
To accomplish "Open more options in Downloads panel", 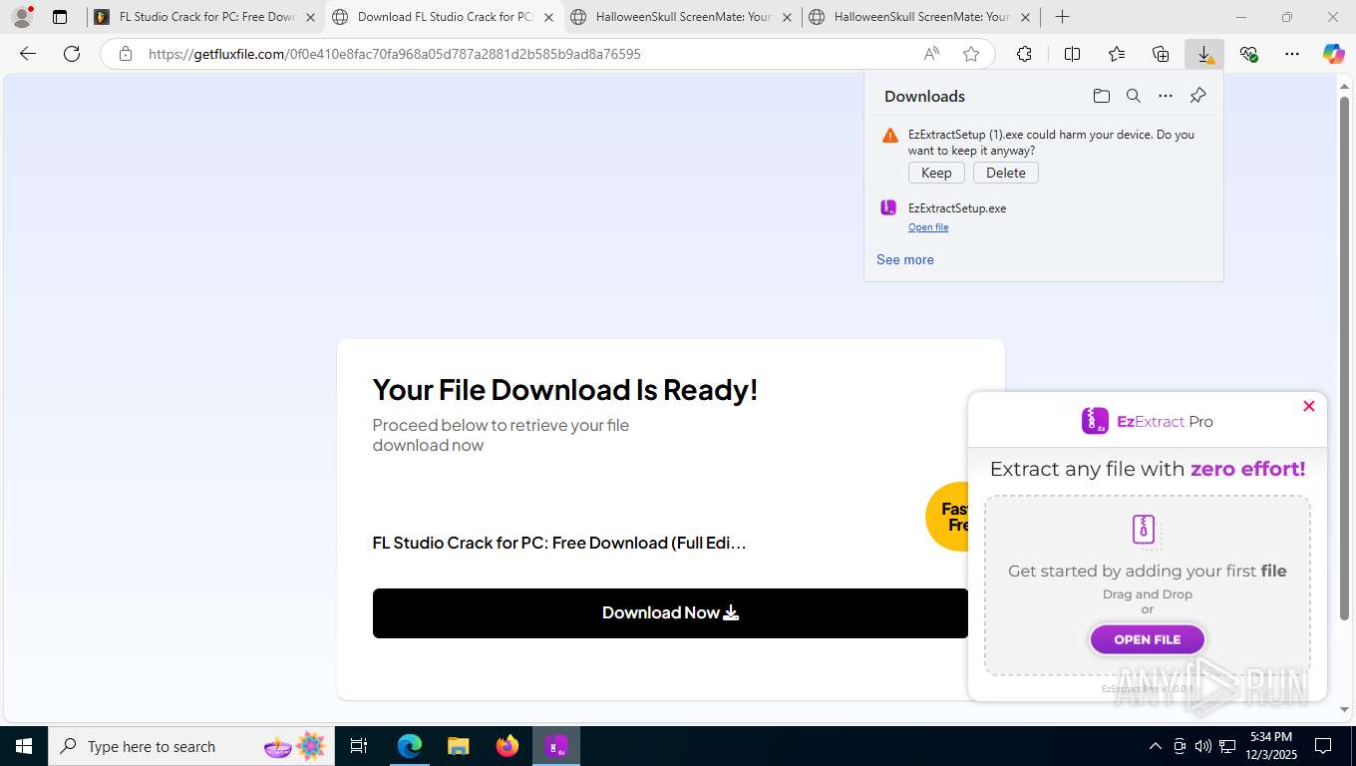I will (x=1166, y=96).
